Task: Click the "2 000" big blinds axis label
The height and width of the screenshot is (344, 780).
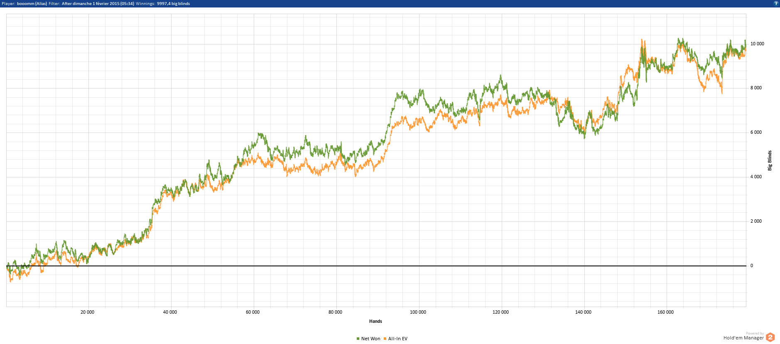Action: [756, 221]
